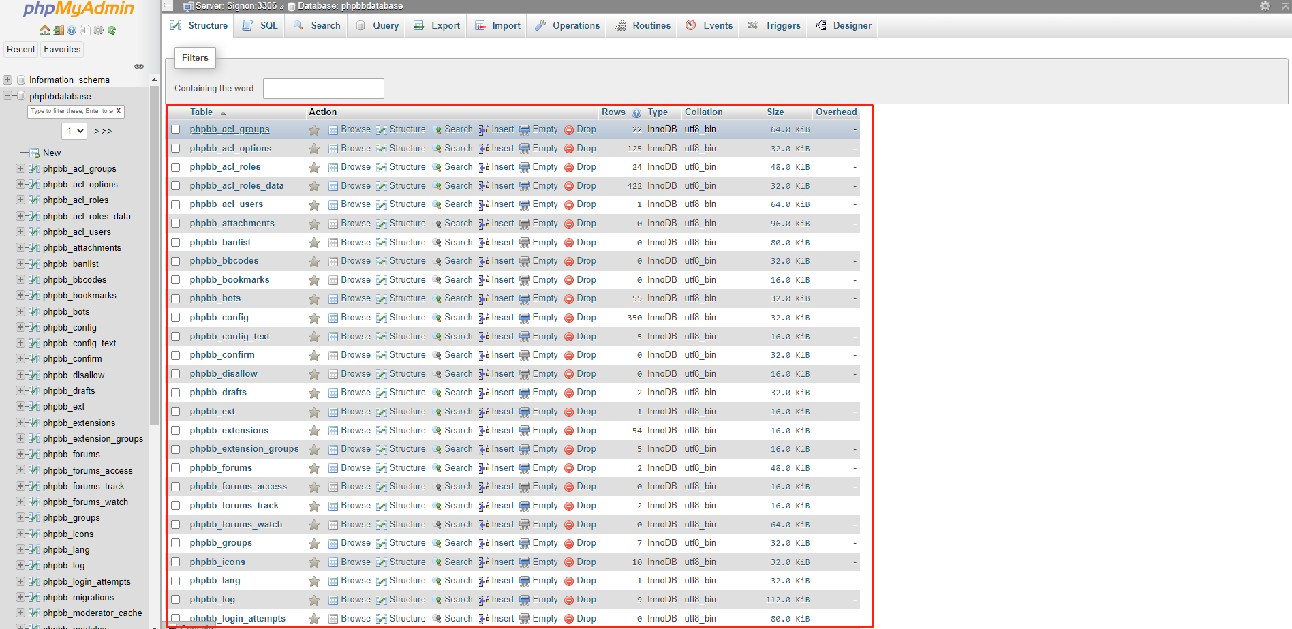
Task: Click the Containing the word input
Action: (x=324, y=89)
